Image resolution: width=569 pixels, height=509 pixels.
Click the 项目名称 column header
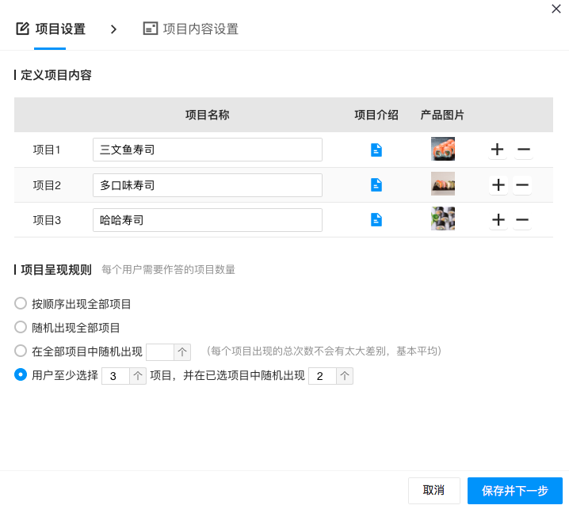pyautogui.click(x=207, y=115)
